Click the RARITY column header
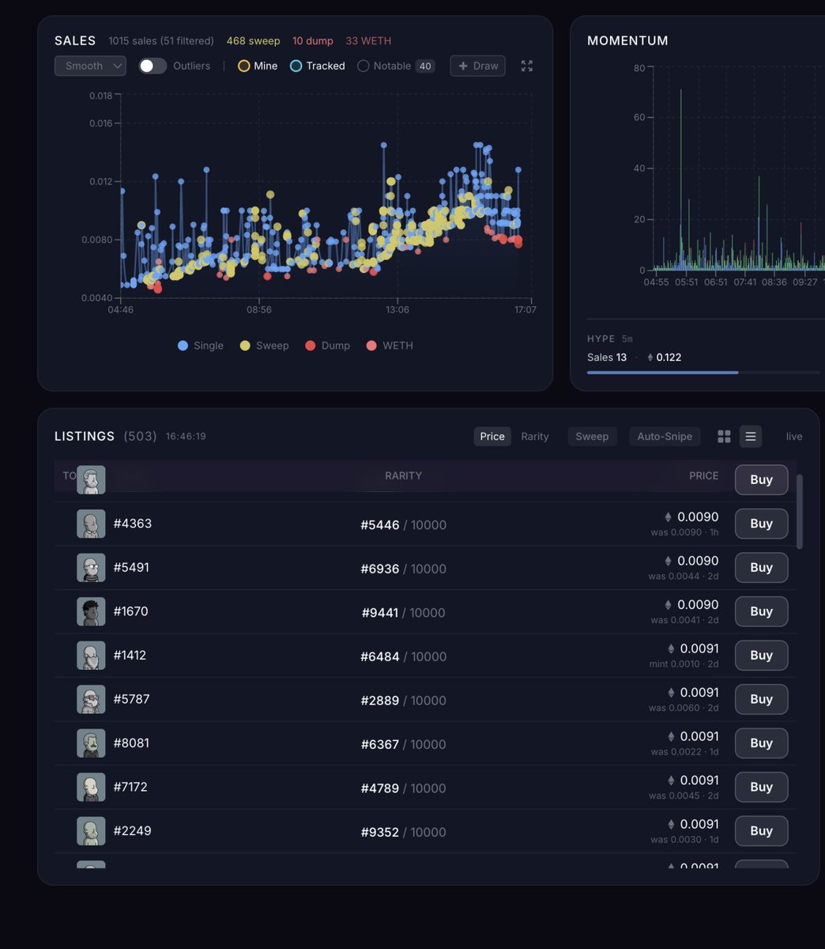825x949 pixels. (x=403, y=475)
